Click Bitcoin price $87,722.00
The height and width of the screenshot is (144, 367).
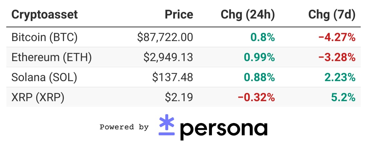[165, 38]
